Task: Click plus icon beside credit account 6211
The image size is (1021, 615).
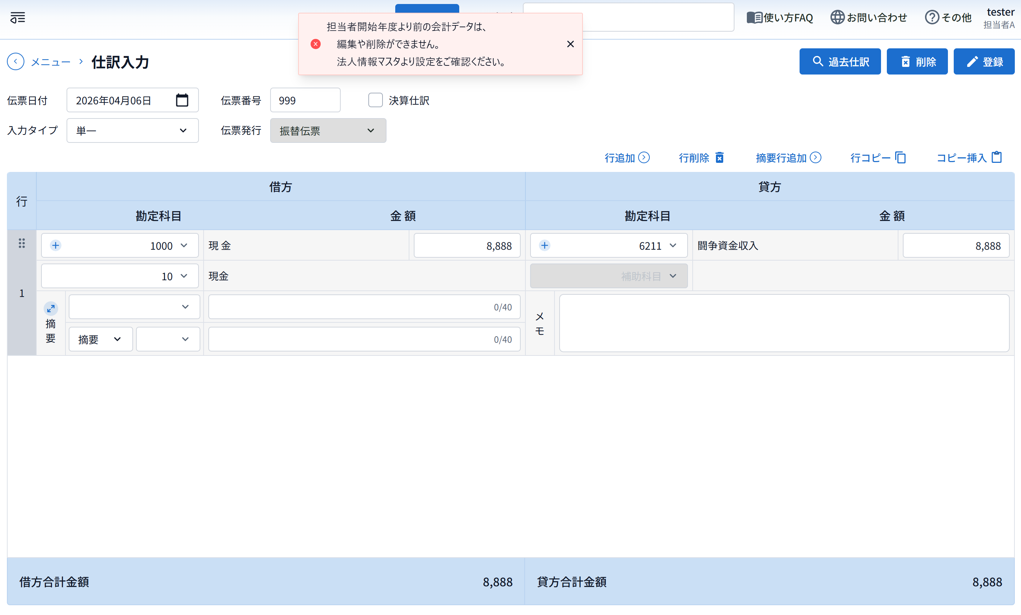Action: 544,245
